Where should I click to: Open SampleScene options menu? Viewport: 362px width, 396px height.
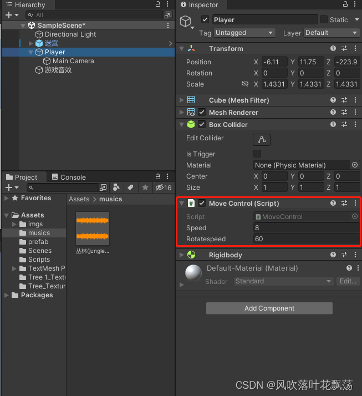pos(168,26)
